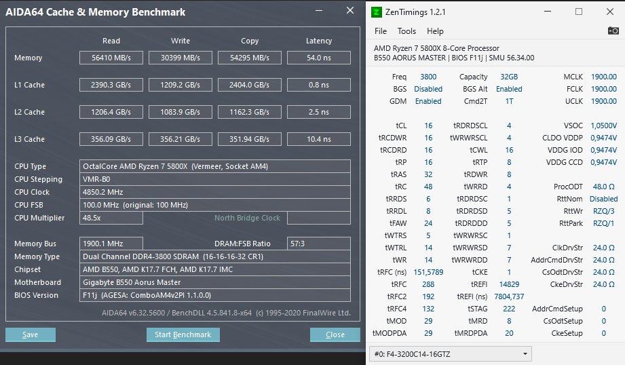This screenshot has height=365, width=625.
Task: Click the RttWr value RZQ/3
Action: (x=604, y=211)
